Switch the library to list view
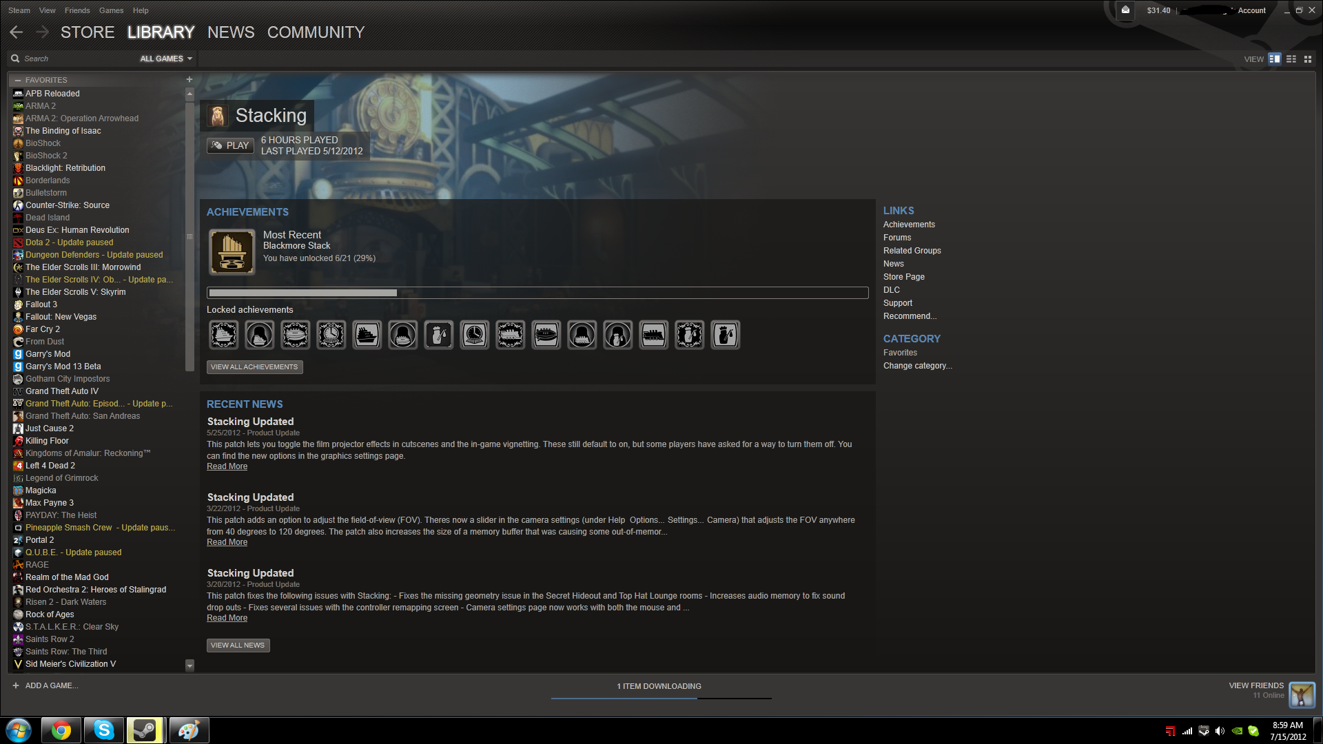This screenshot has width=1323, height=744. (x=1291, y=59)
